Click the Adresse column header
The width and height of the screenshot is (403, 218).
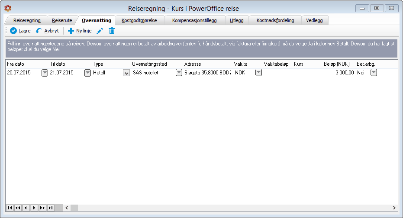(193, 64)
